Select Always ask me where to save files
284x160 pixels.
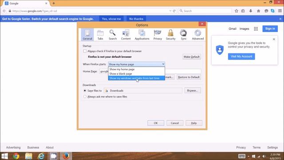tap(85, 97)
